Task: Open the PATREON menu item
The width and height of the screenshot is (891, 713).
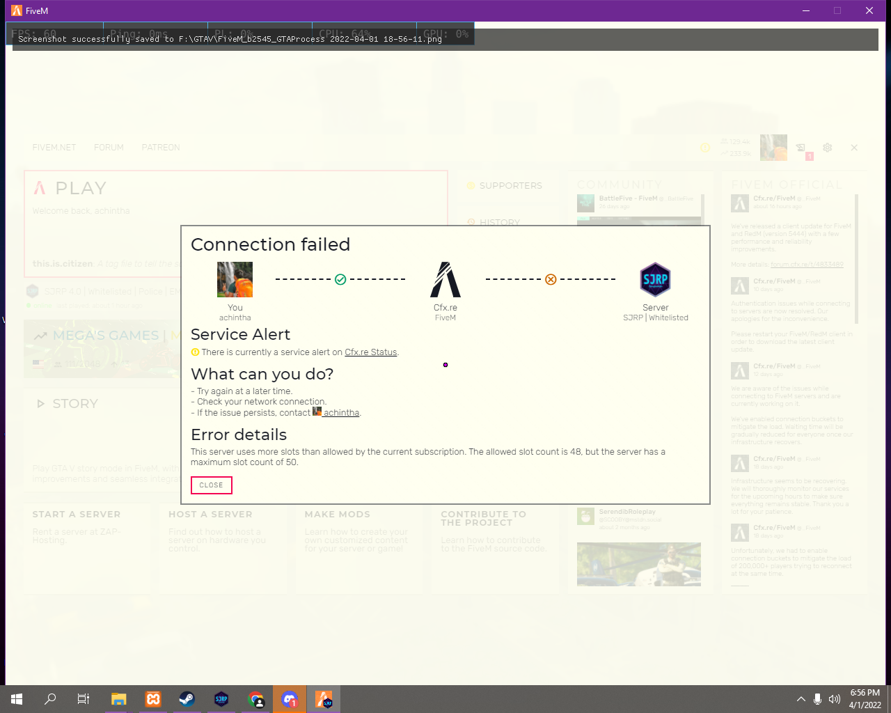Action: [x=161, y=148]
